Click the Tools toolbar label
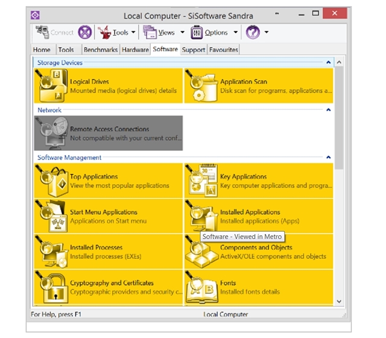This screenshot has width=386, height=338. point(121,33)
